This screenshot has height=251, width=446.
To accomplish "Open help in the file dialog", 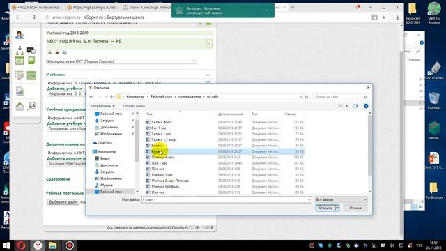I will coord(366,106).
